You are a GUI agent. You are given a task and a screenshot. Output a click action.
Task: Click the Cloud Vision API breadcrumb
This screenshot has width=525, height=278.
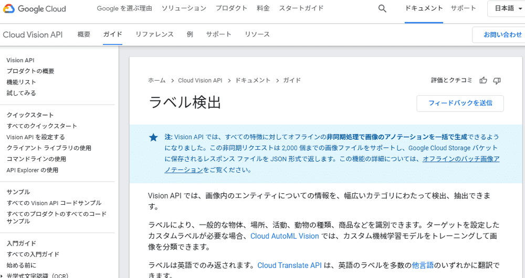(x=200, y=81)
